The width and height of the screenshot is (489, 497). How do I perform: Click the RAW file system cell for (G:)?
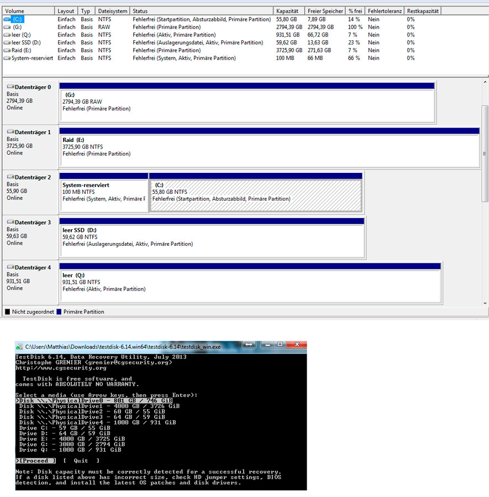(x=104, y=27)
